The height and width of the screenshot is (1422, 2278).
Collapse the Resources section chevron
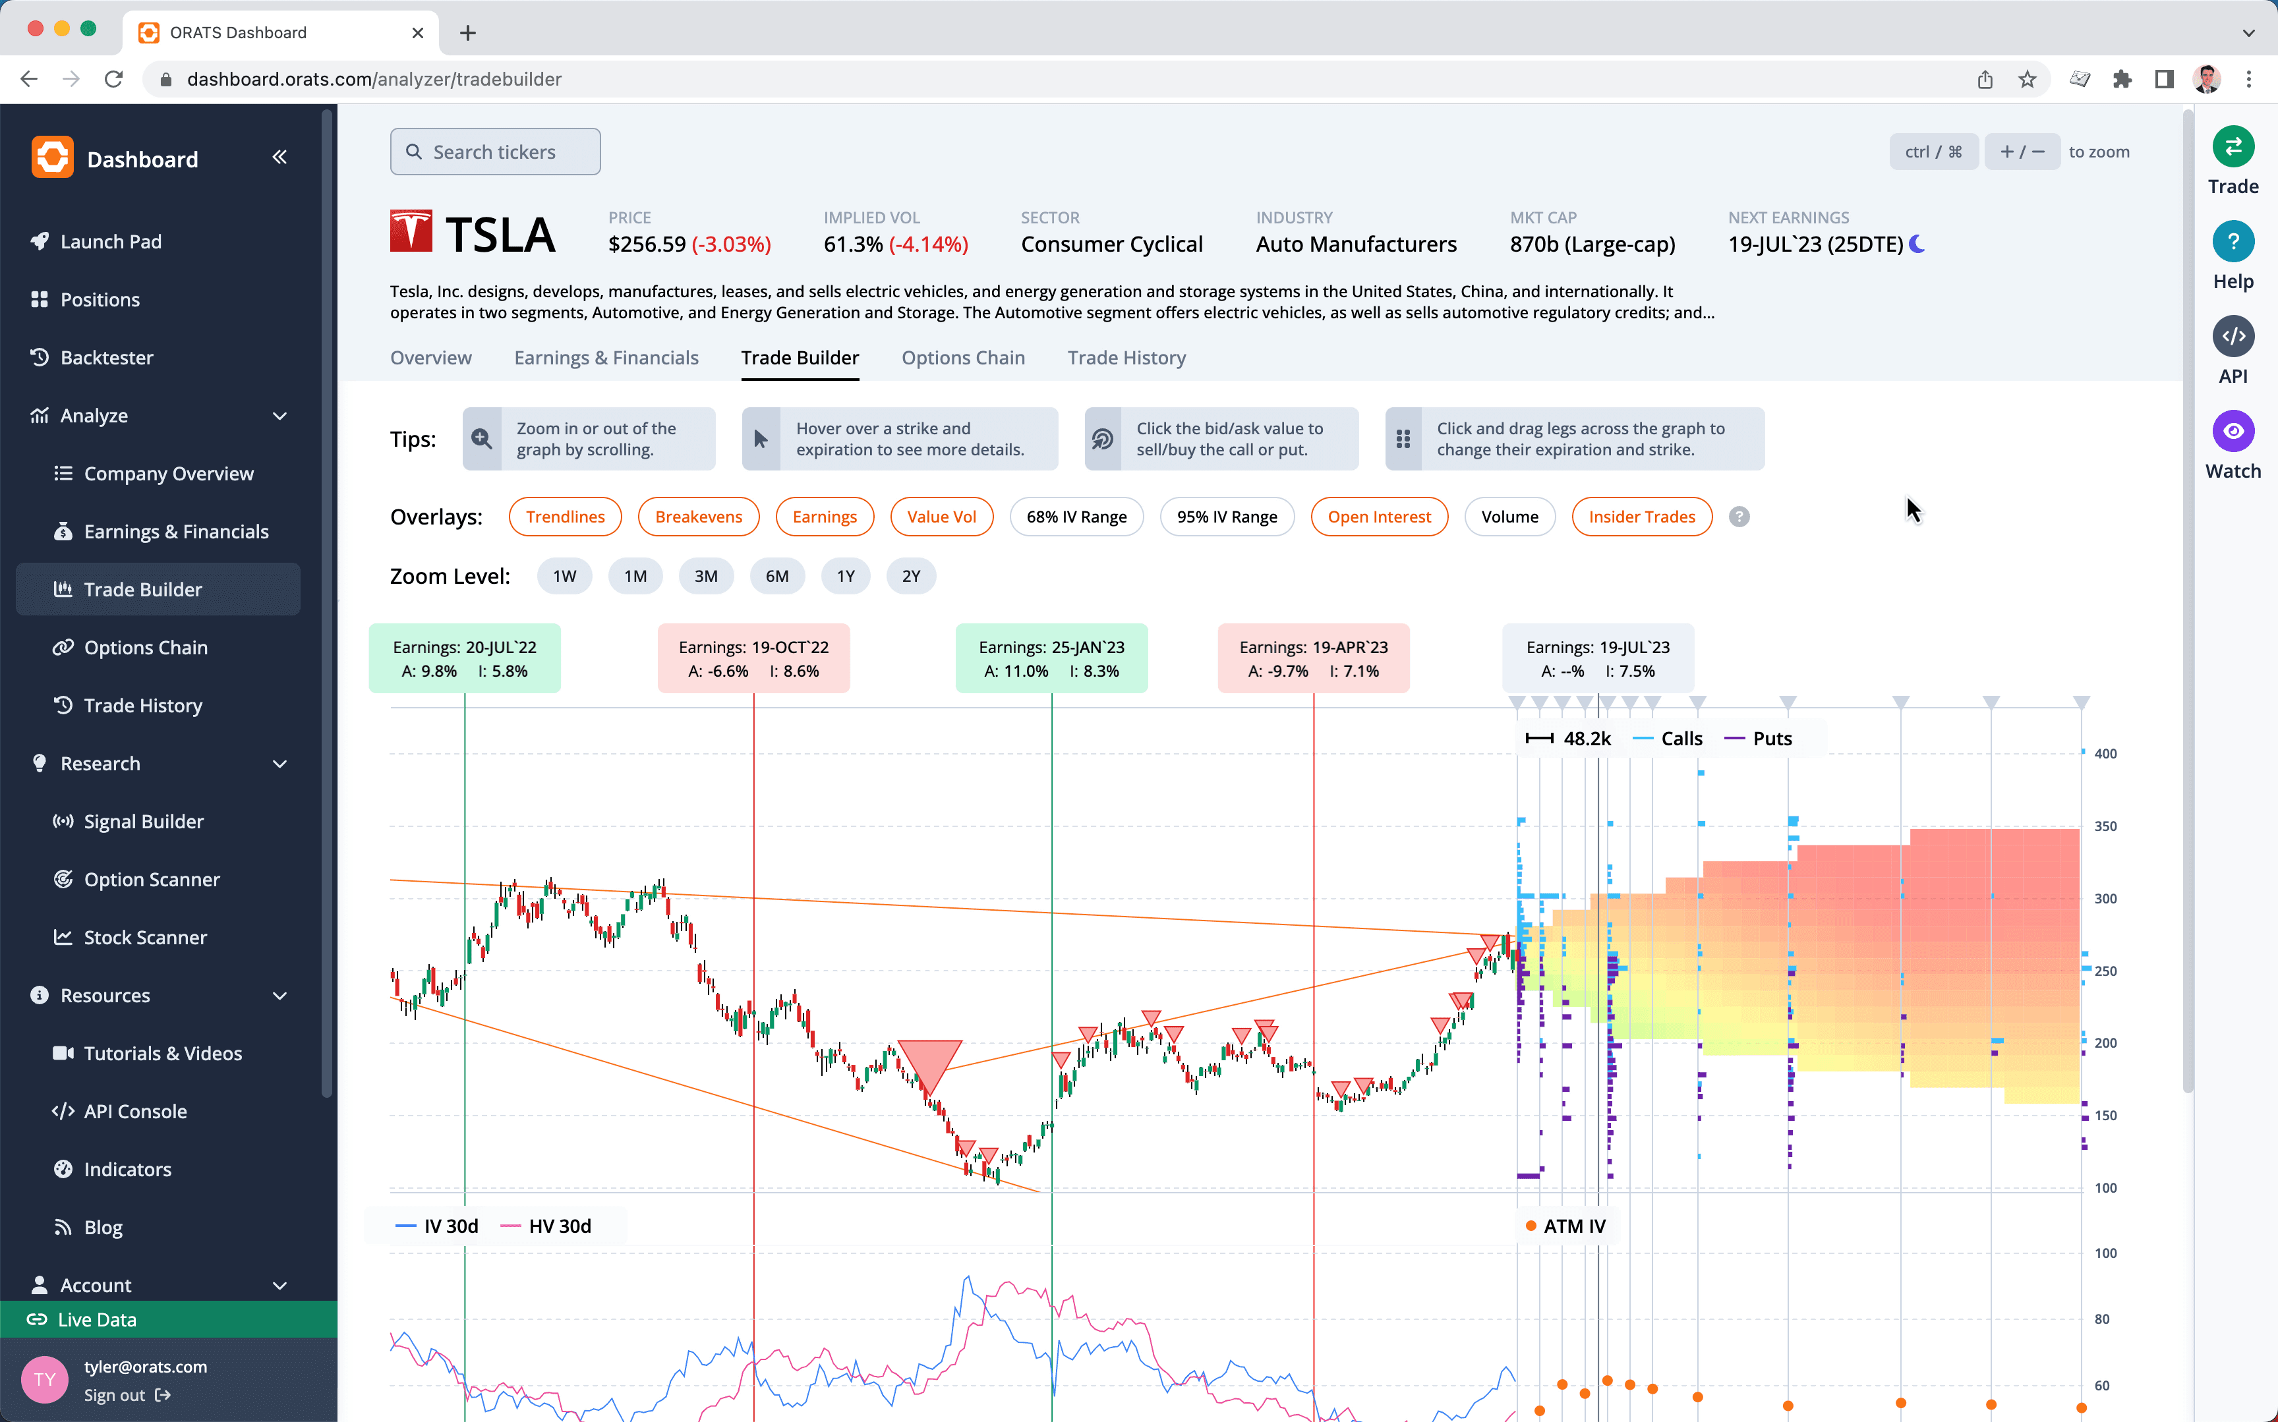(279, 995)
